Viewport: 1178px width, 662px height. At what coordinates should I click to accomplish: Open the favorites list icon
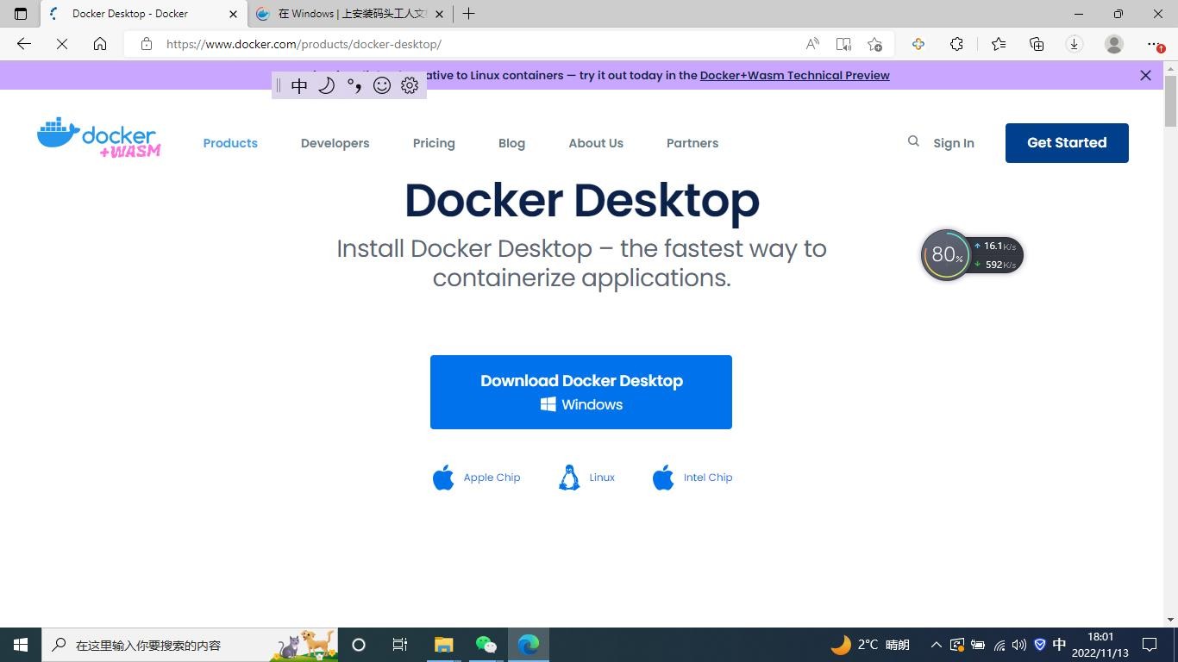tap(998, 44)
